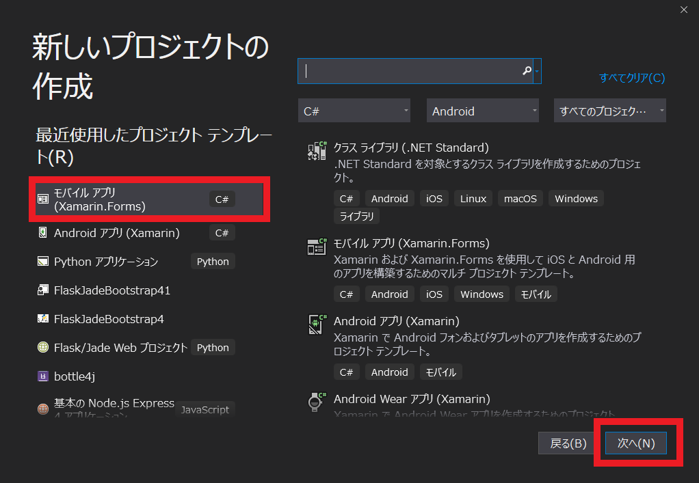699x483 pixels.
Task: Click the ライブラリ tag
Action: click(x=356, y=217)
